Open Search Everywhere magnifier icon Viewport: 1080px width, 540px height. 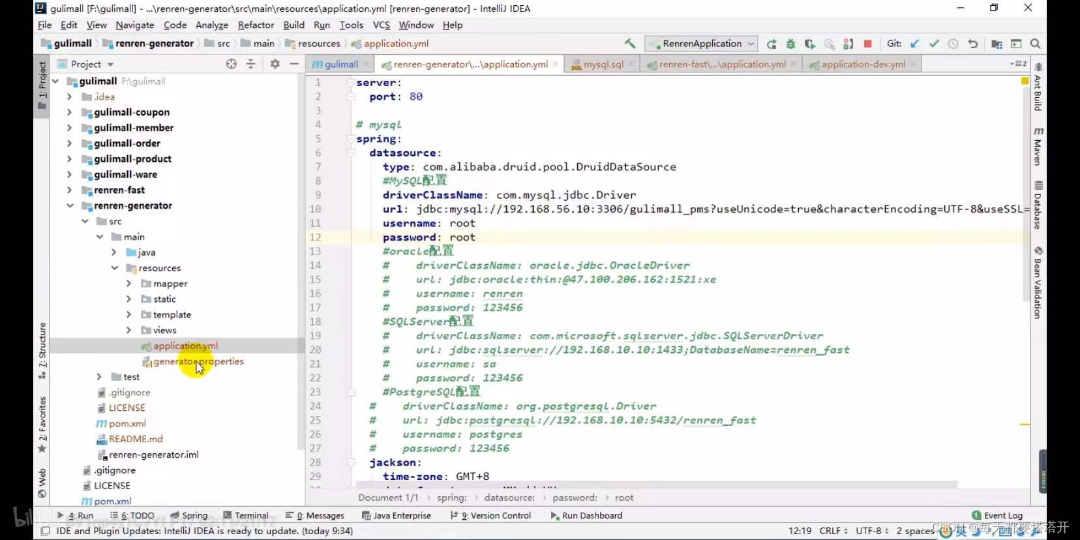click(1035, 44)
